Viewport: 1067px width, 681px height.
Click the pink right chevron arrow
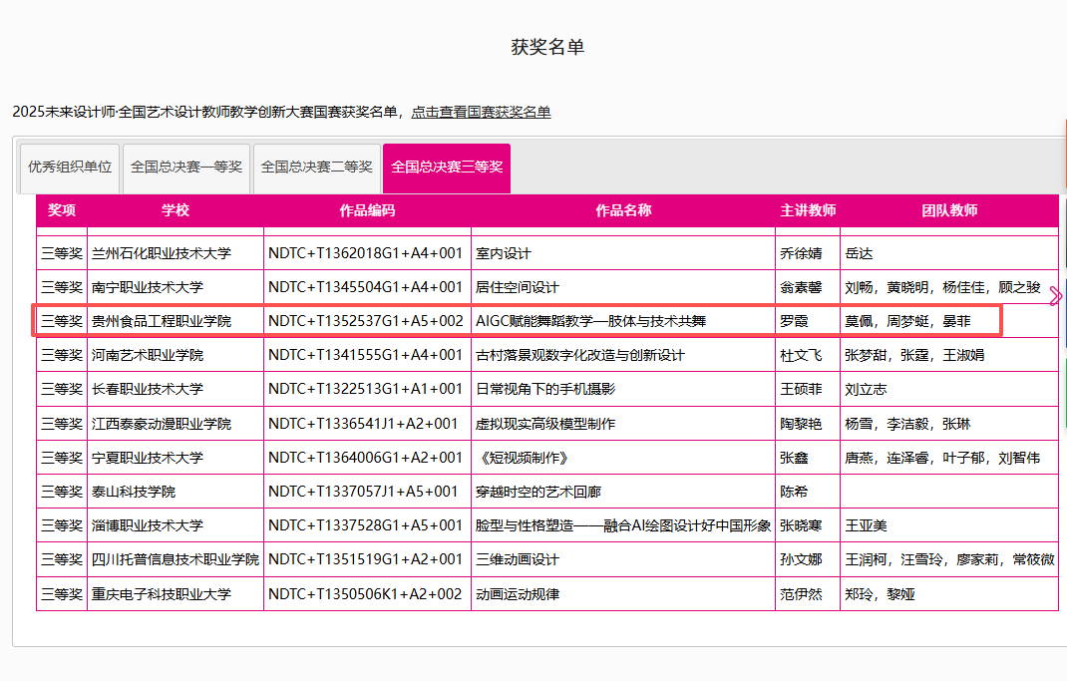[x=1056, y=296]
